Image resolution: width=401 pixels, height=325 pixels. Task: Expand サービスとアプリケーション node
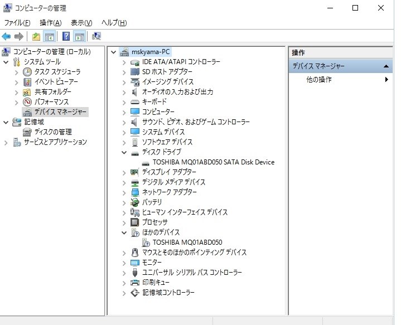pos(6,142)
